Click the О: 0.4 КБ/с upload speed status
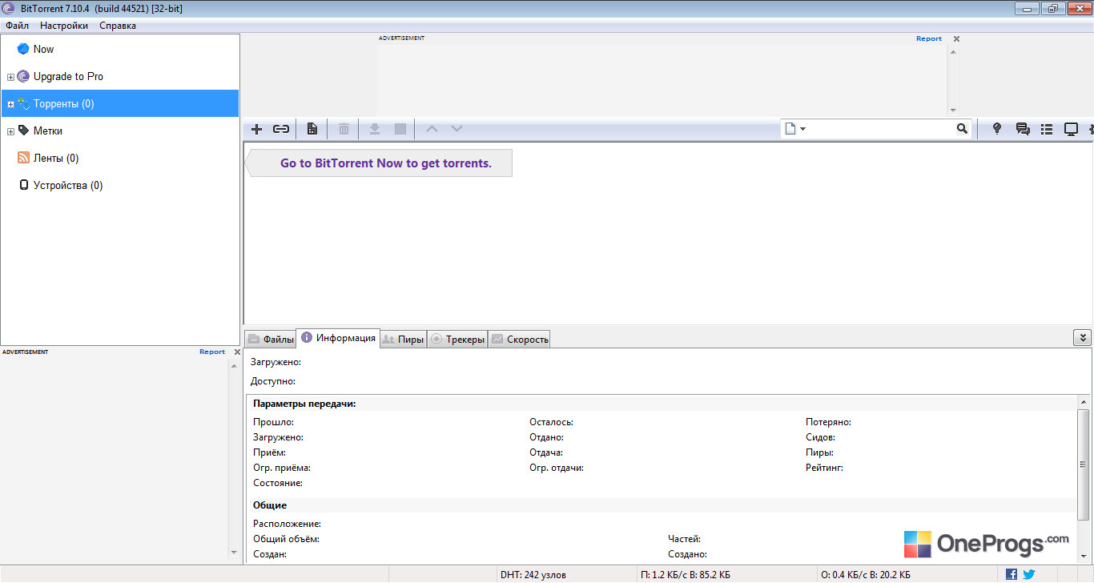1094x583 pixels. click(x=866, y=575)
